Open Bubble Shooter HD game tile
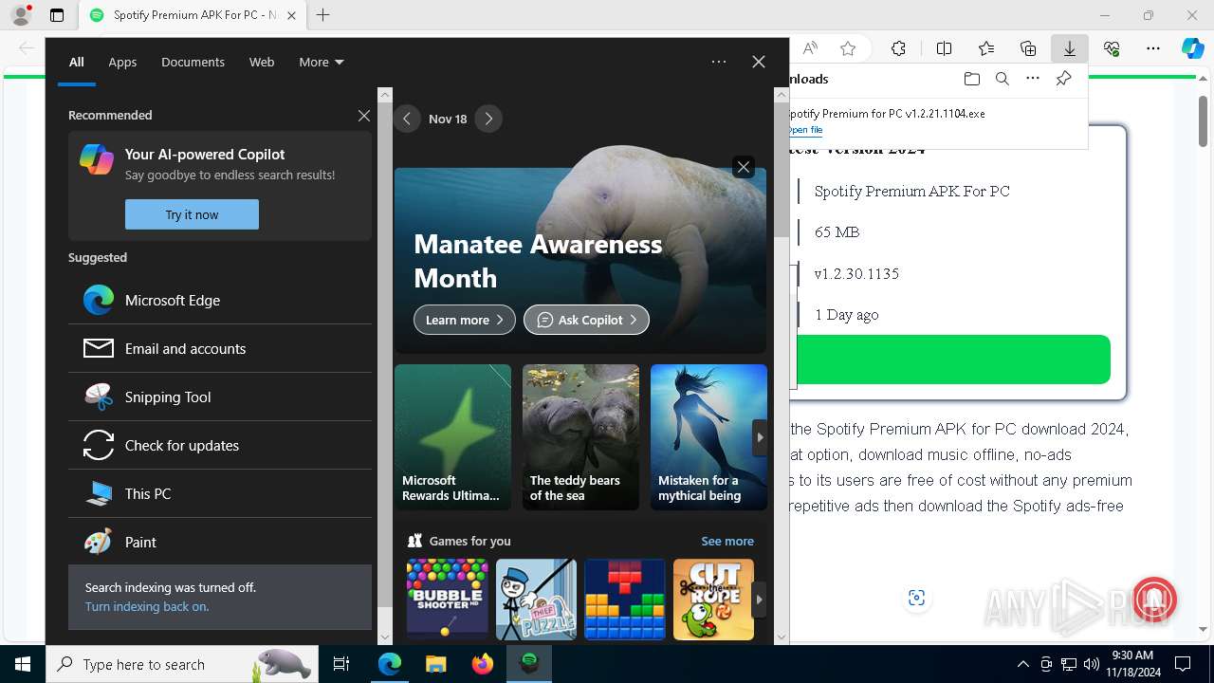The image size is (1214, 683). pos(447,599)
